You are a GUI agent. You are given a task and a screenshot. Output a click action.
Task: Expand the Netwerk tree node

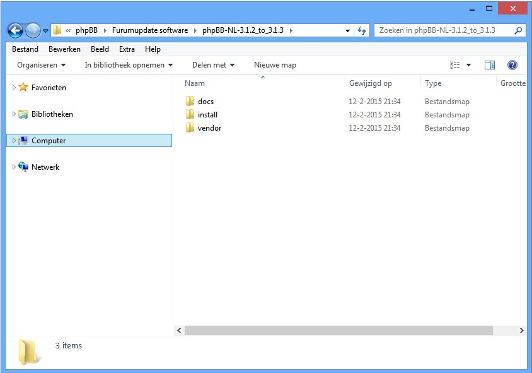14,167
